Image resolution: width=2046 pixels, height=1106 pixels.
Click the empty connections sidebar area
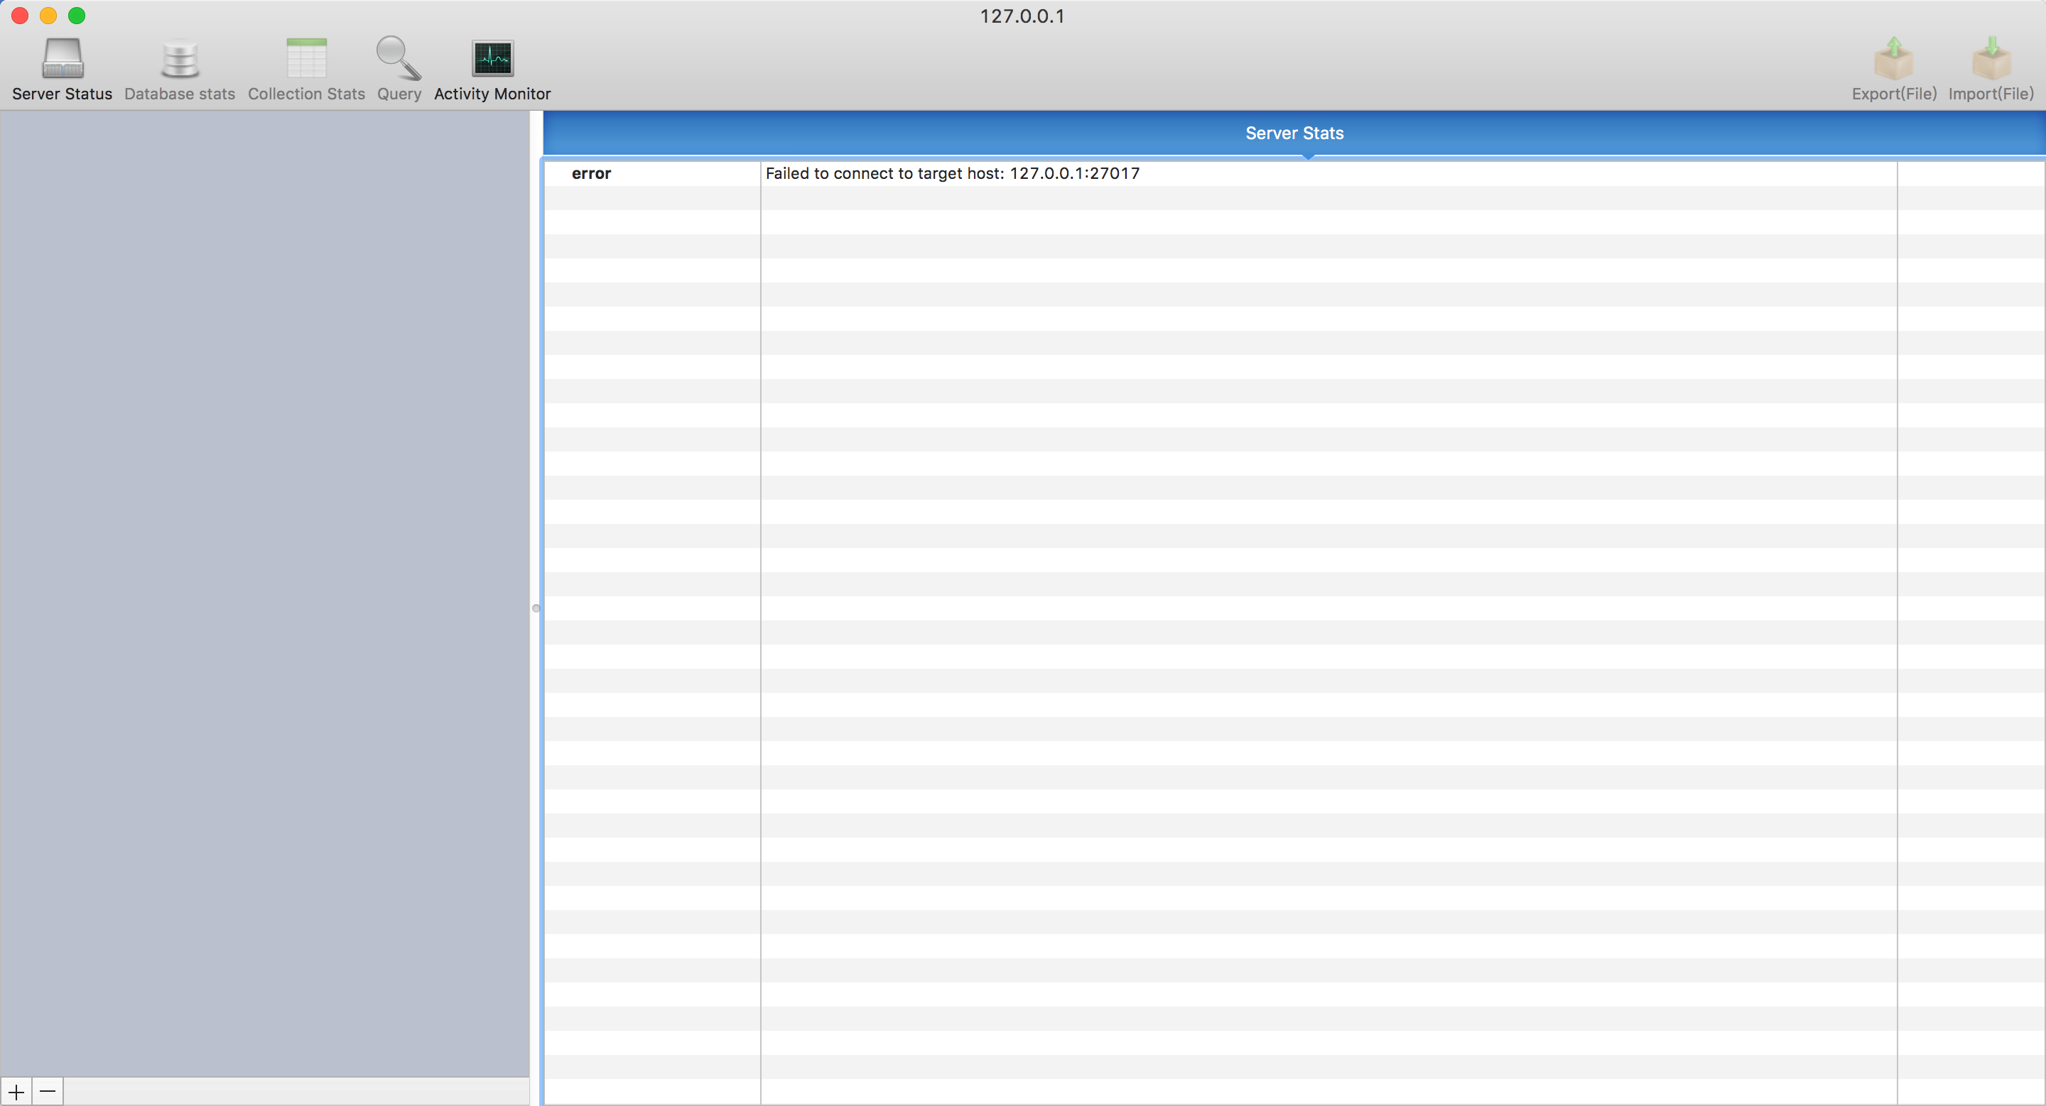(x=264, y=555)
